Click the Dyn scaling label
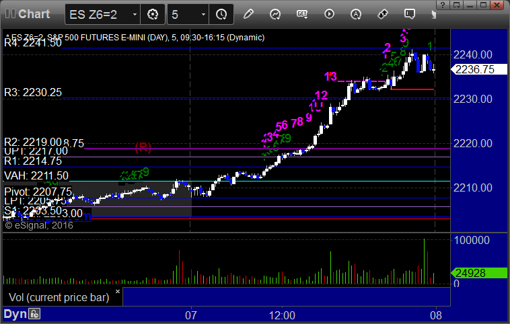The image size is (510, 324). (x=15, y=314)
